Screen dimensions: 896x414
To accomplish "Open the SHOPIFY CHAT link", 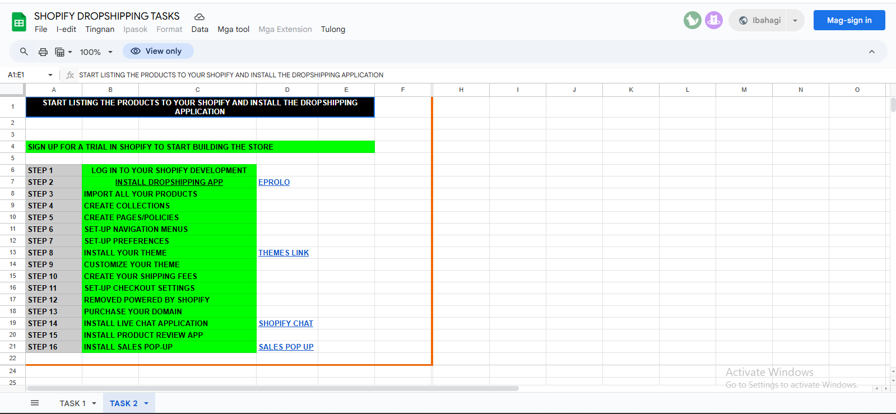I will 286,323.
